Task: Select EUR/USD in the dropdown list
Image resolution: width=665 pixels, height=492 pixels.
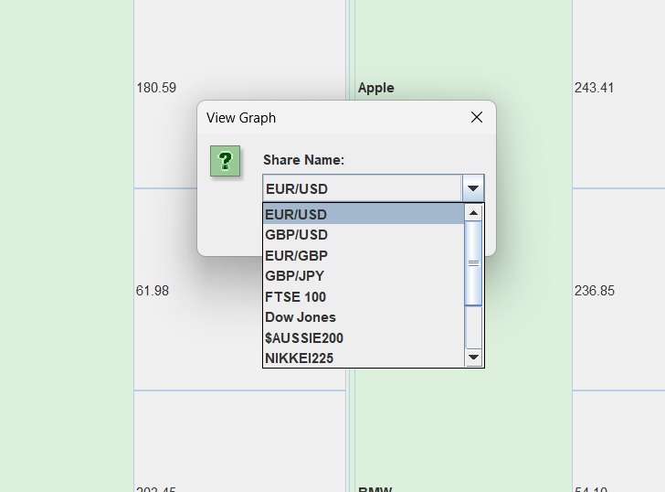Action: (x=364, y=214)
